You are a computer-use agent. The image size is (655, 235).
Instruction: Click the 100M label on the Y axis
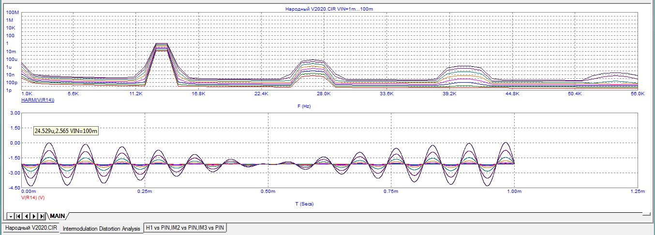[12, 12]
